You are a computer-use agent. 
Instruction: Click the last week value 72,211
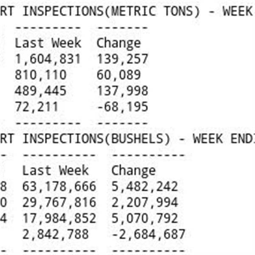37,106
